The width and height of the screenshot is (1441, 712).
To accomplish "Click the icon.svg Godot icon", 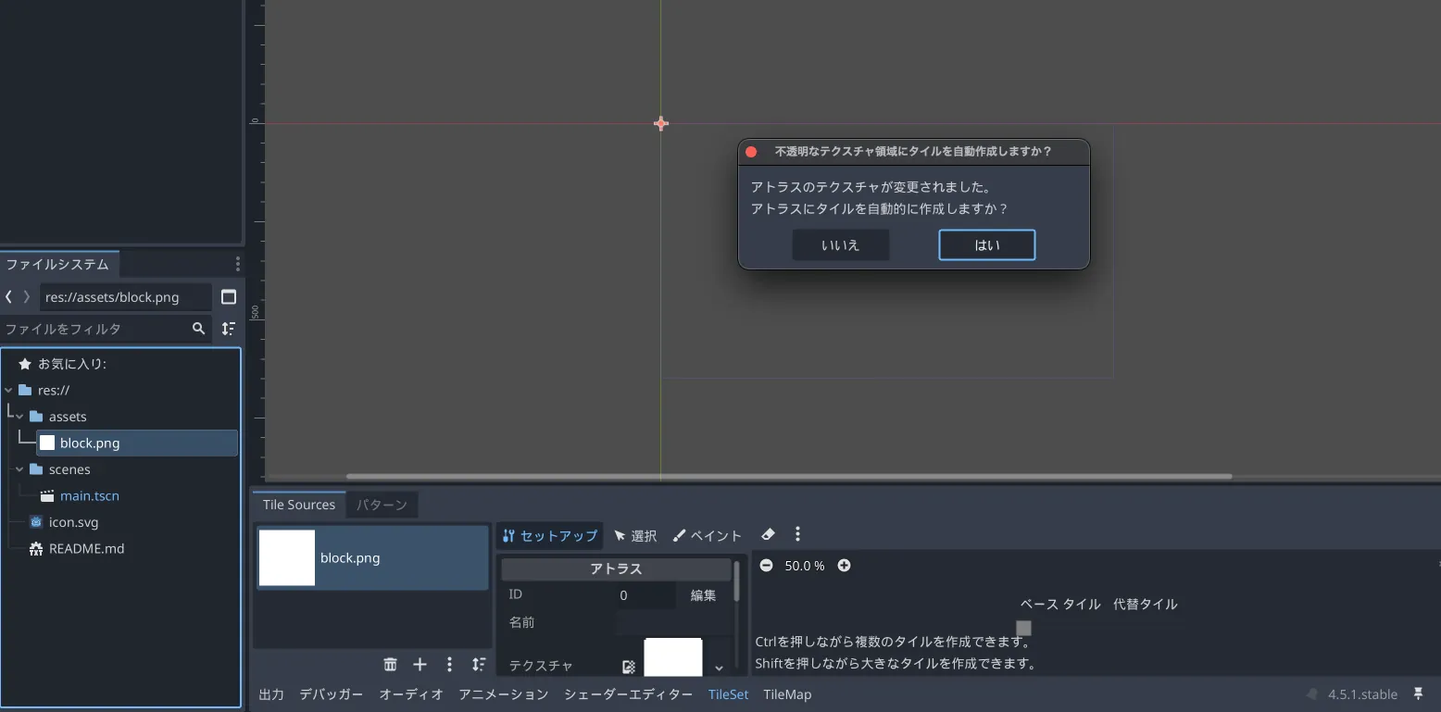I will click(x=36, y=522).
